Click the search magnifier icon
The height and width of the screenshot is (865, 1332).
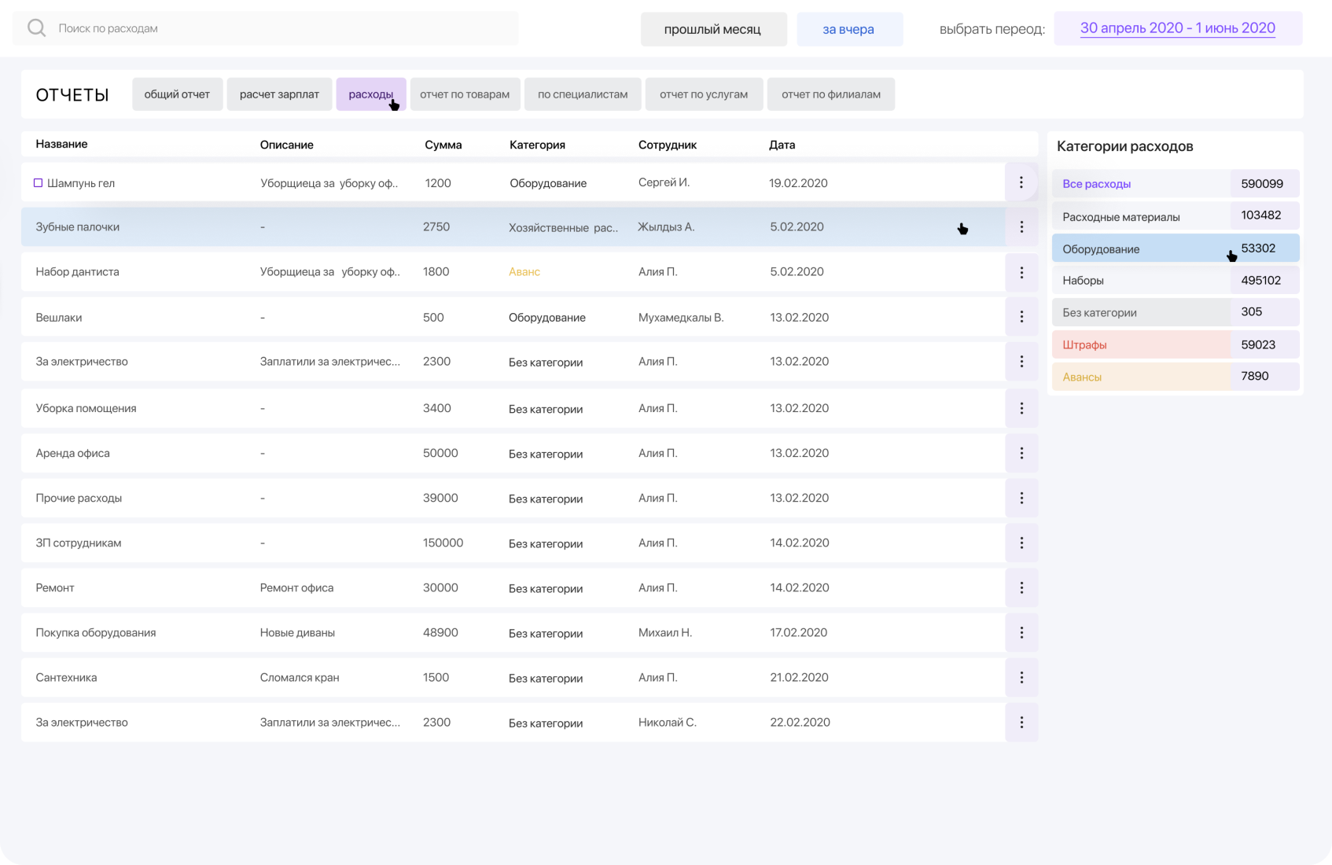(x=36, y=28)
